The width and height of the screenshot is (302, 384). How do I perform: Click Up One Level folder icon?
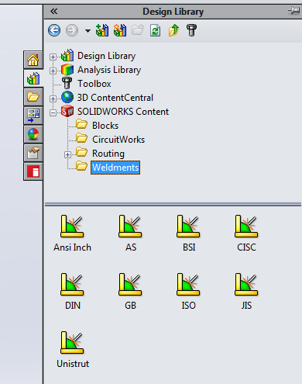click(173, 30)
